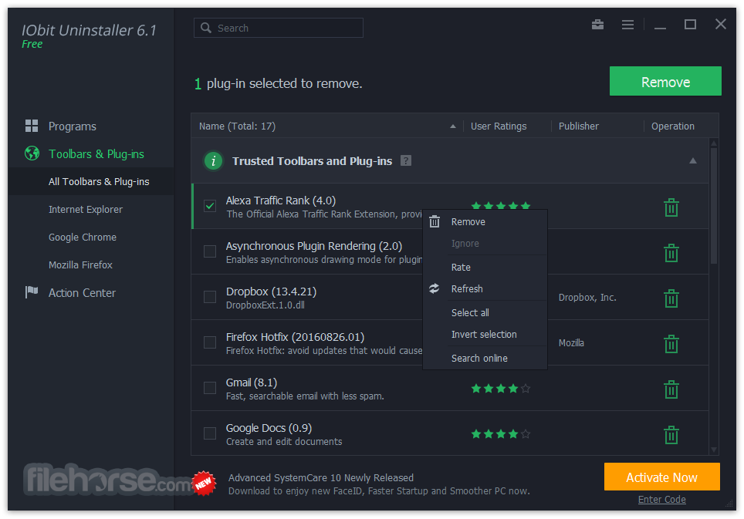This screenshot has width=744, height=519.
Task: Click the red NEW badge
Action: click(204, 484)
